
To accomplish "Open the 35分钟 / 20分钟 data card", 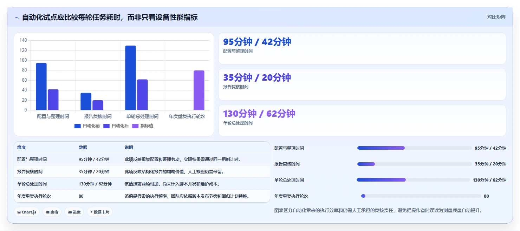I will pos(362,84).
